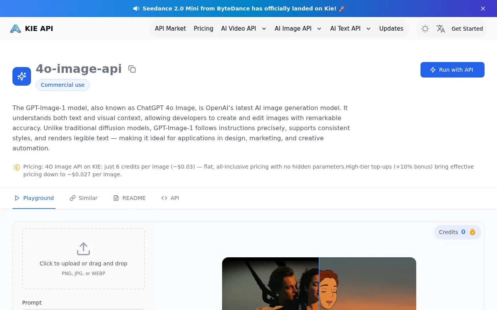
Task: Click the Commercial use badge
Action: (63, 85)
